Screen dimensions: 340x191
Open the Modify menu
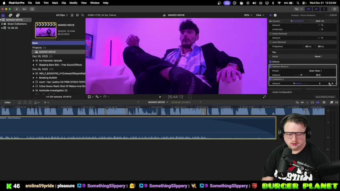73,3
